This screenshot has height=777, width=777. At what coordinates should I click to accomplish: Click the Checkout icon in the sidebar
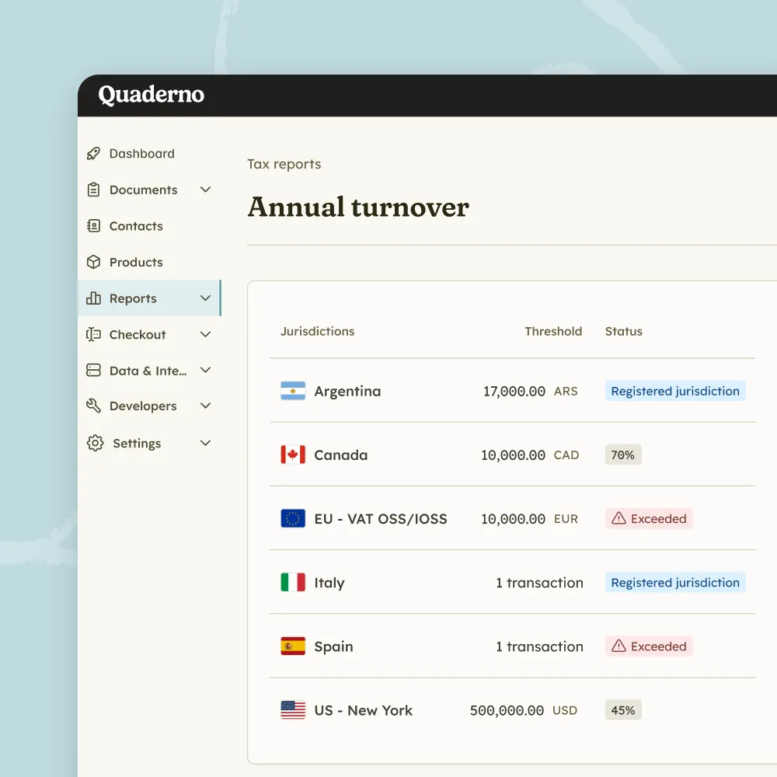point(93,334)
